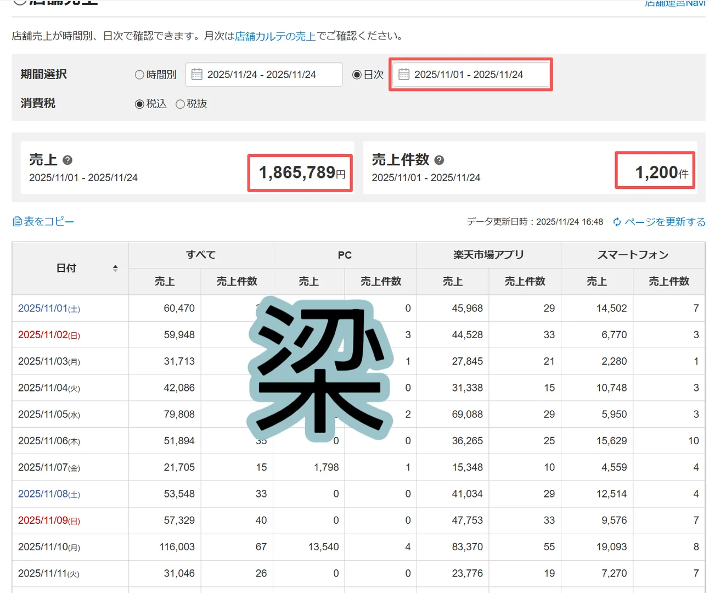
Task: Click the total sales figure 1,865,789円
Action: [302, 172]
